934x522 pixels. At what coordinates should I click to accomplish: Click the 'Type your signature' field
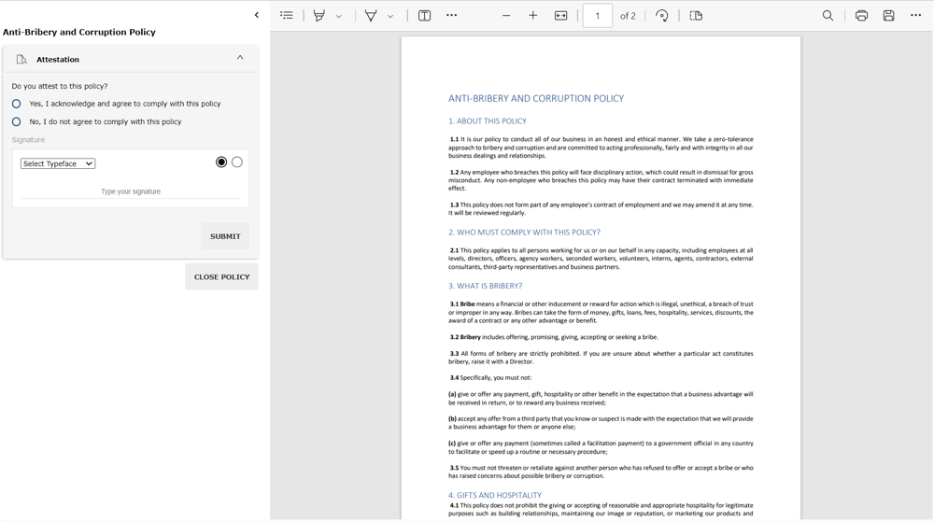click(131, 191)
